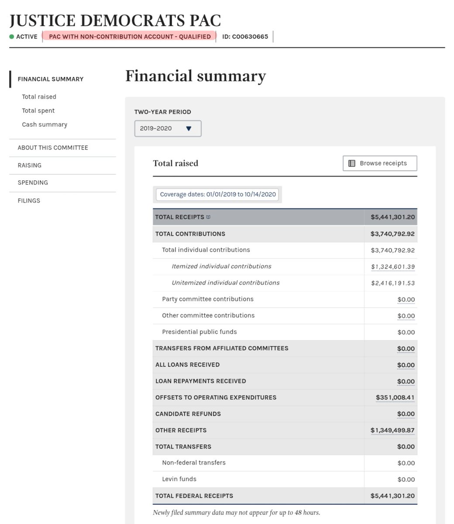Click the Browse receipts button

click(x=379, y=163)
